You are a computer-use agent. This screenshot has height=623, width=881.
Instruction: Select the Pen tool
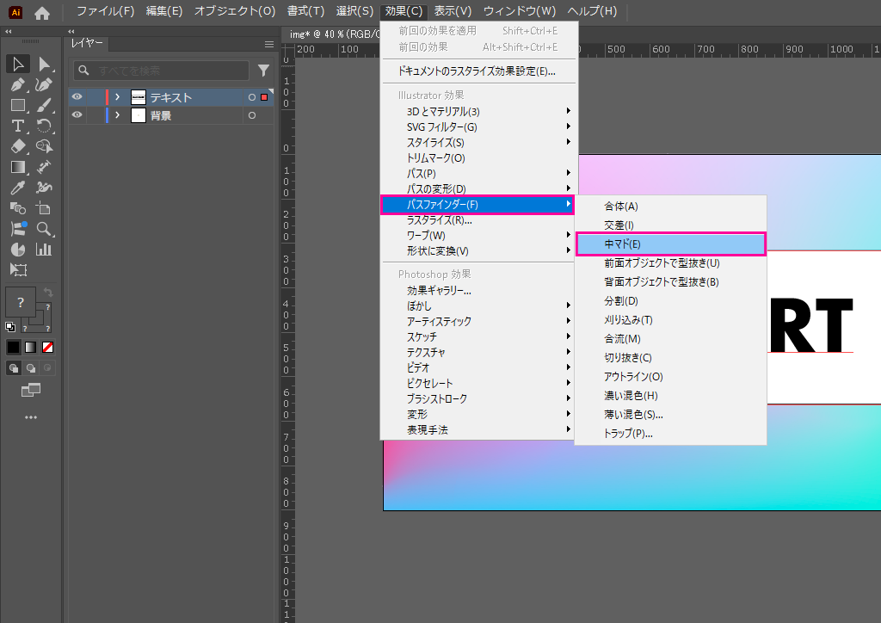tap(17, 84)
